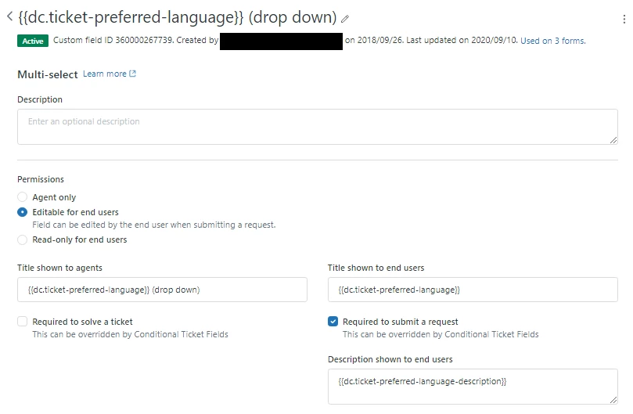Image resolution: width=633 pixels, height=414 pixels.
Task: Enable Required to solve a ticket
Action: tap(23, 322)
